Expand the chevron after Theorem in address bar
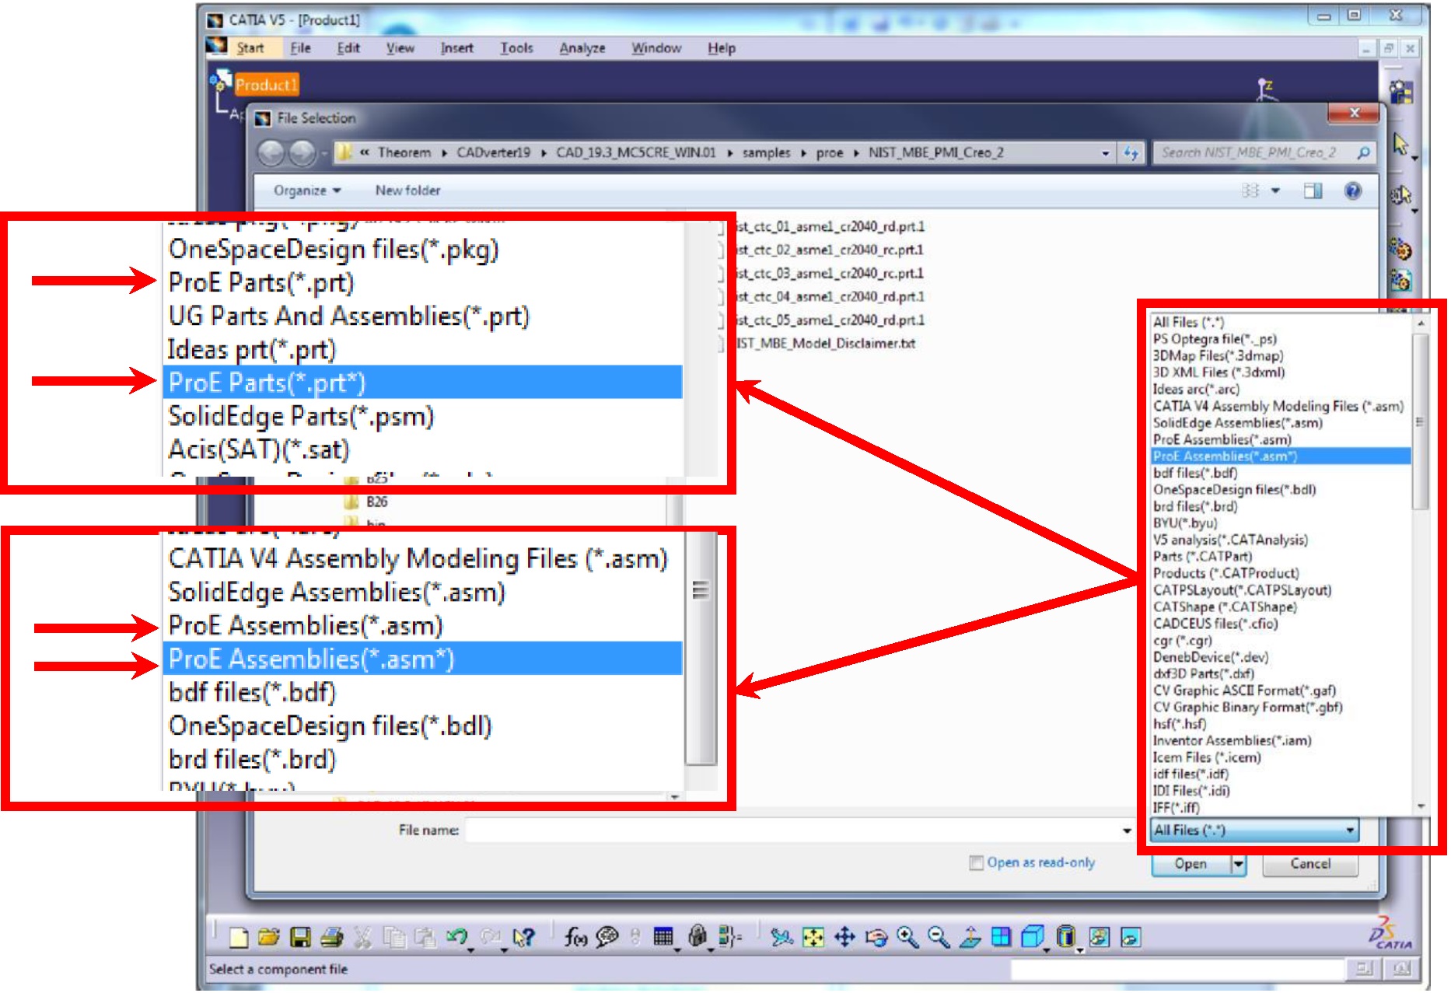This screenshot has height=993, width=1451. pos(444,153)
